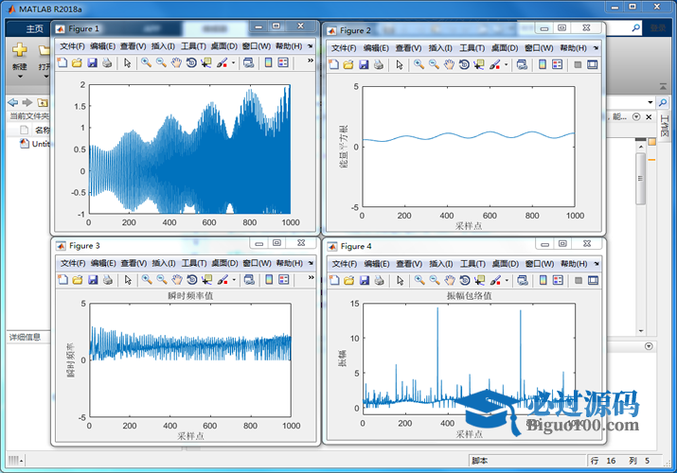Activate Zoom Out tool in Figure 1

click(161, 63)
